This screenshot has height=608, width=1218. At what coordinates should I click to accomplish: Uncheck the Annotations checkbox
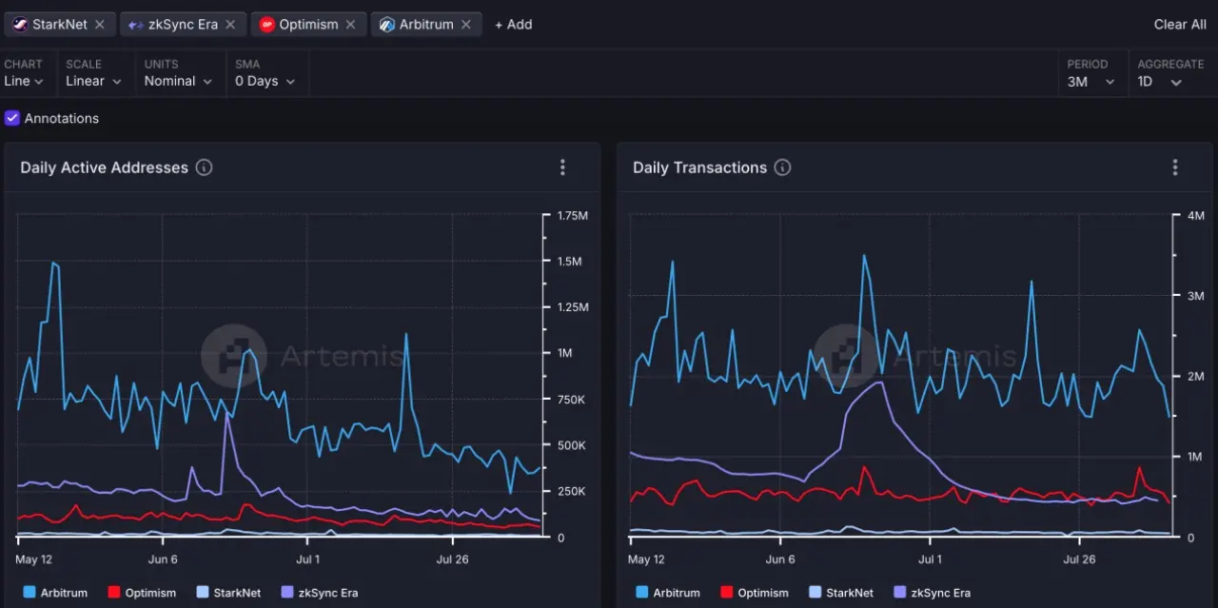tap(12, 118)
